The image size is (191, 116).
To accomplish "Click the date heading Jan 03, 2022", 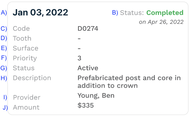I will point(40,13).
